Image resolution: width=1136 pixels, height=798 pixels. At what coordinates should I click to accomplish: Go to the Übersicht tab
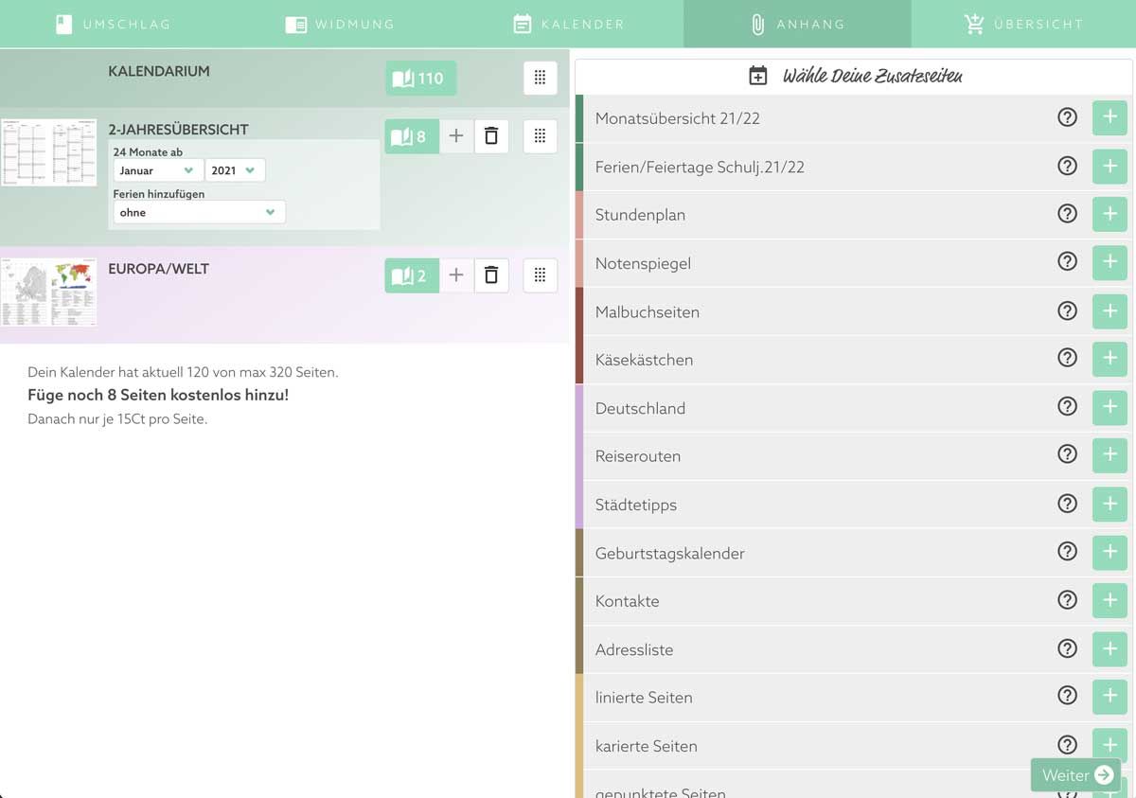coord(1023,25)
